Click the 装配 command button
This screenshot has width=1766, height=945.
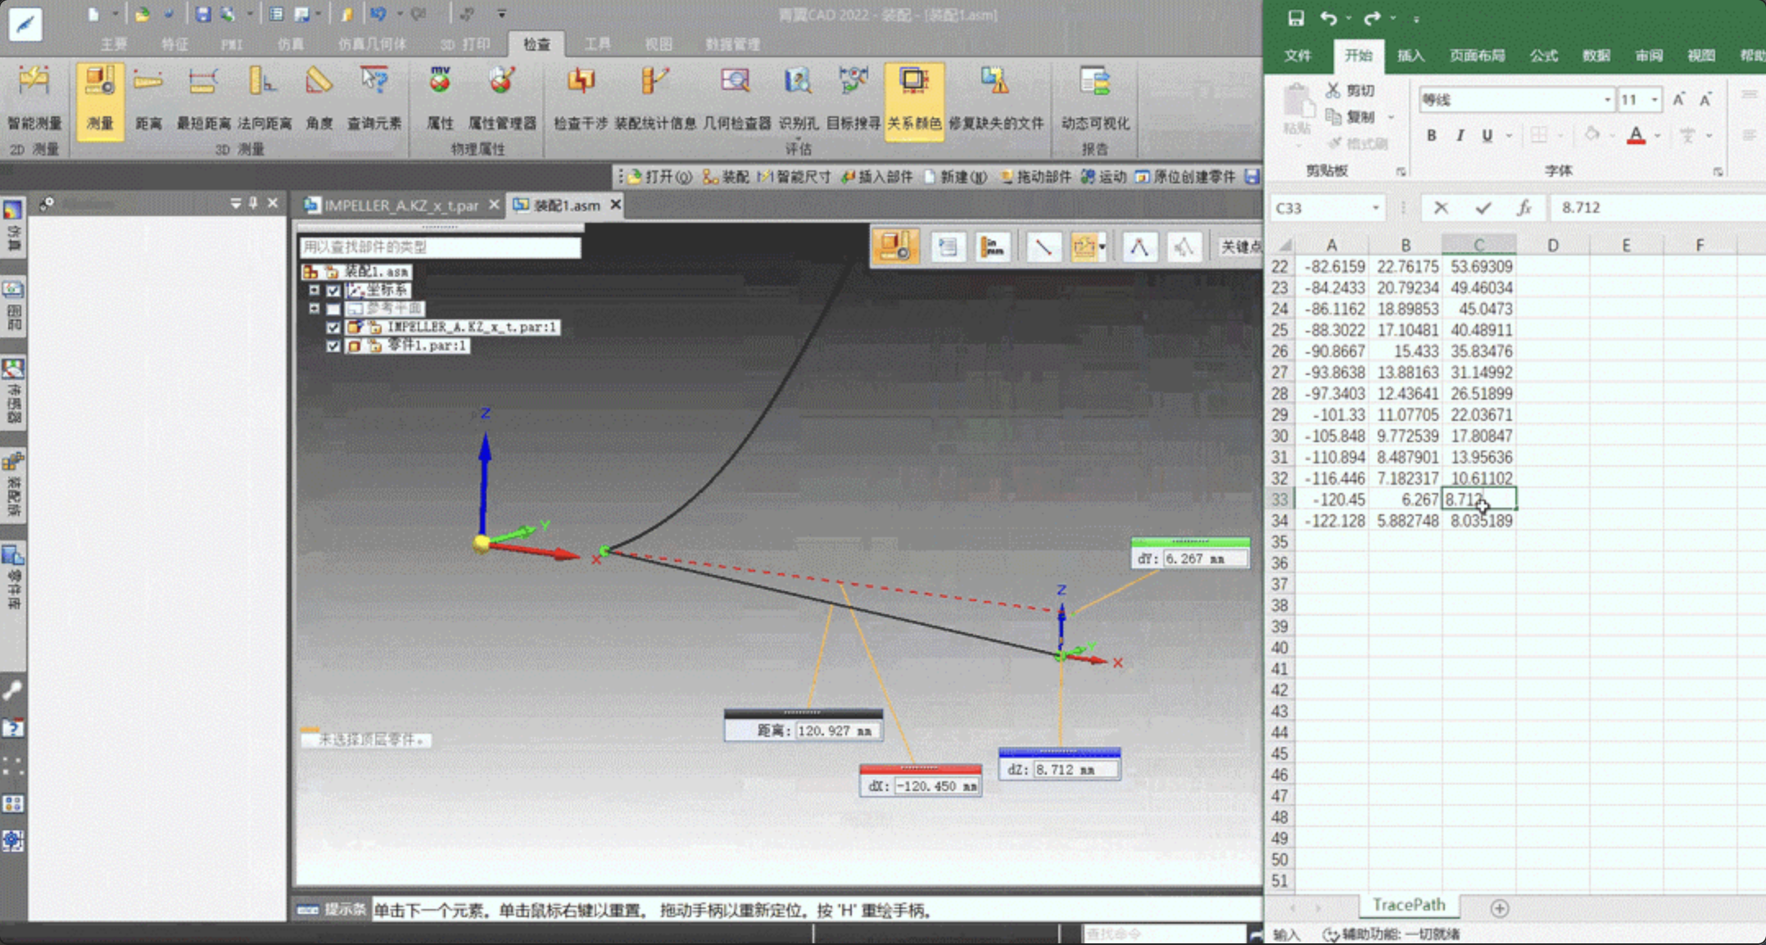(x=726, y=177)
